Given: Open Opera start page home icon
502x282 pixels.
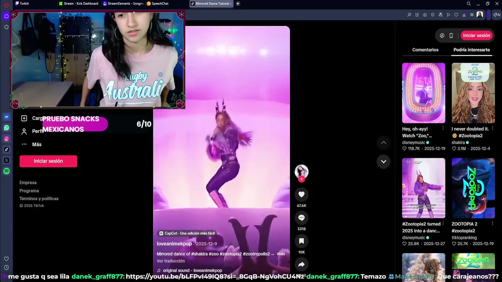Looking at the screenshot, I should 6,16.
